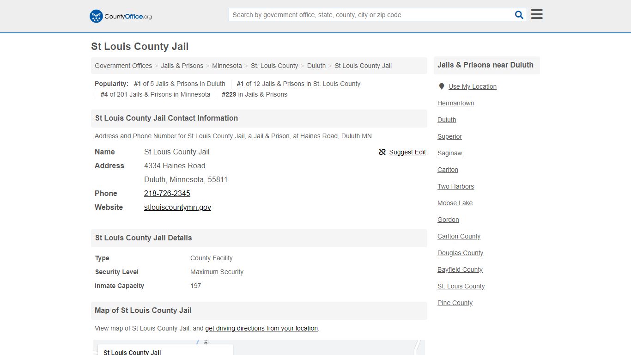Click Use My Location
This screenshot has width=631, height=355.
coord(473,86)
